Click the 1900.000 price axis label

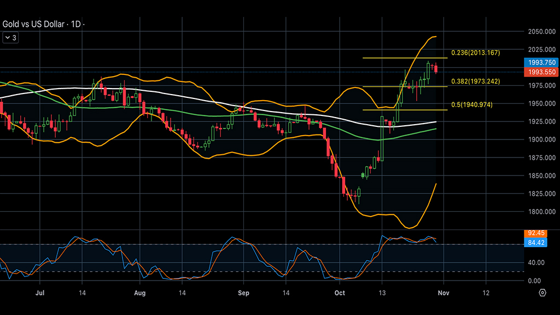tap(542, 139)
